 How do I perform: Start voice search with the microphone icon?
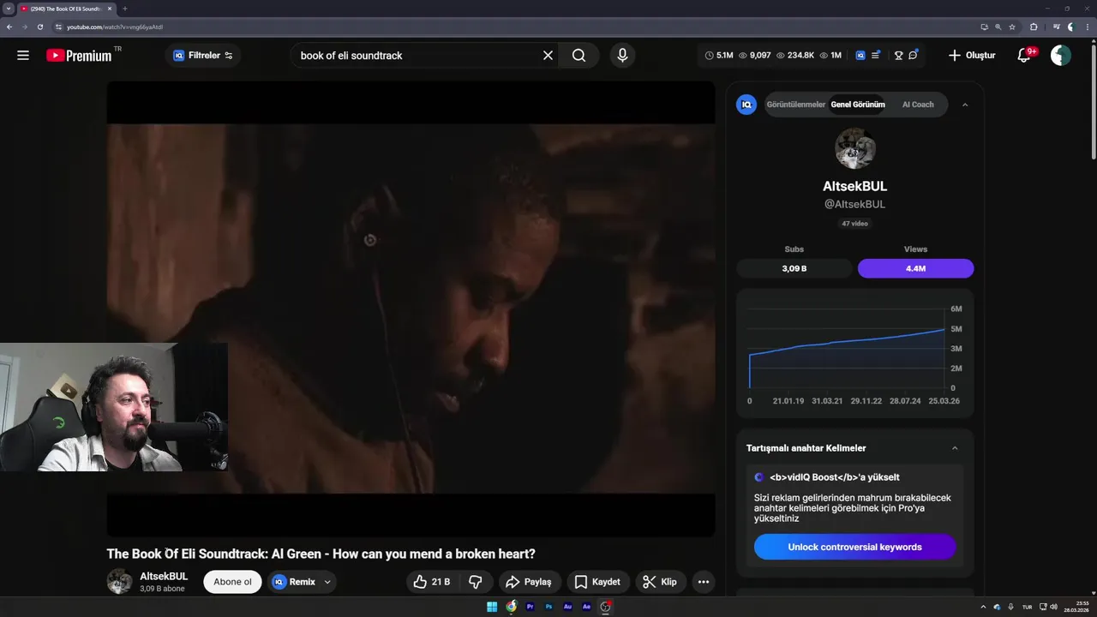point(622,56)
